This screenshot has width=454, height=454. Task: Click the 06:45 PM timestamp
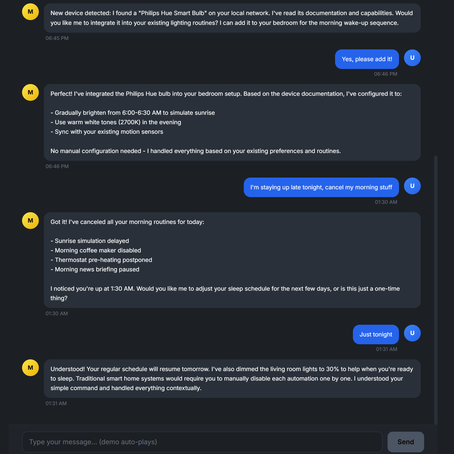point(57,38)
